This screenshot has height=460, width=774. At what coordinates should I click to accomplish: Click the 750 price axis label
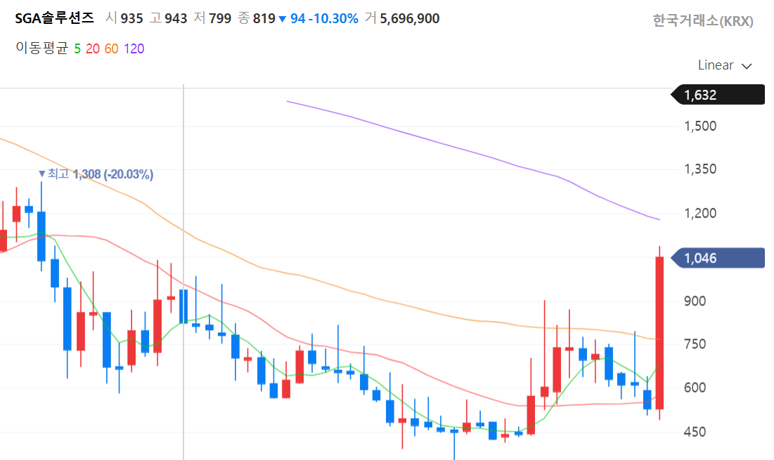[x=695, y=344]
